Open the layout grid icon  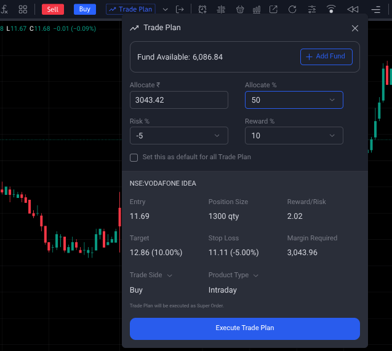[x=23, y=9]
